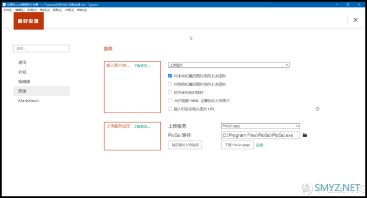Viewport: 367px width, 198px height.
Task: Select the 图像 settings section
Action: pyautogui.click(x=42, y=91)
